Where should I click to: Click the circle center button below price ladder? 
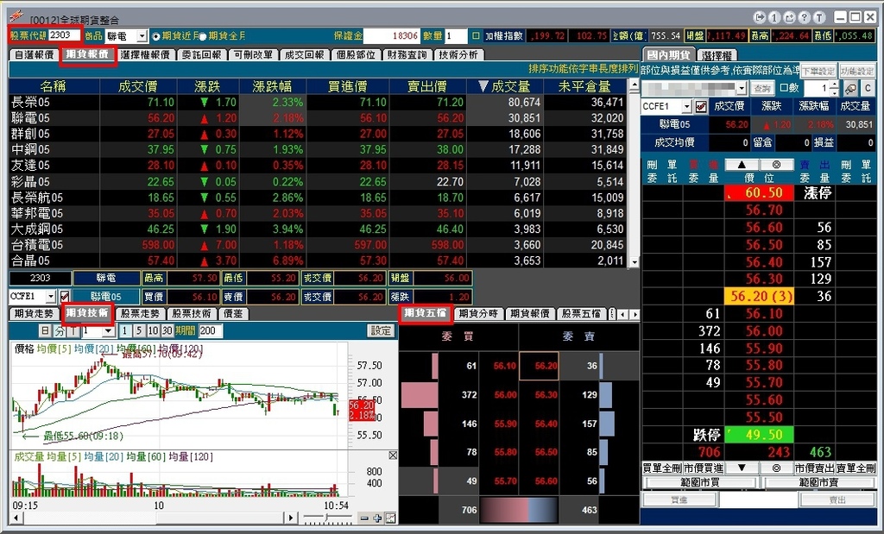pyautogui.click(x=776, y=468)
